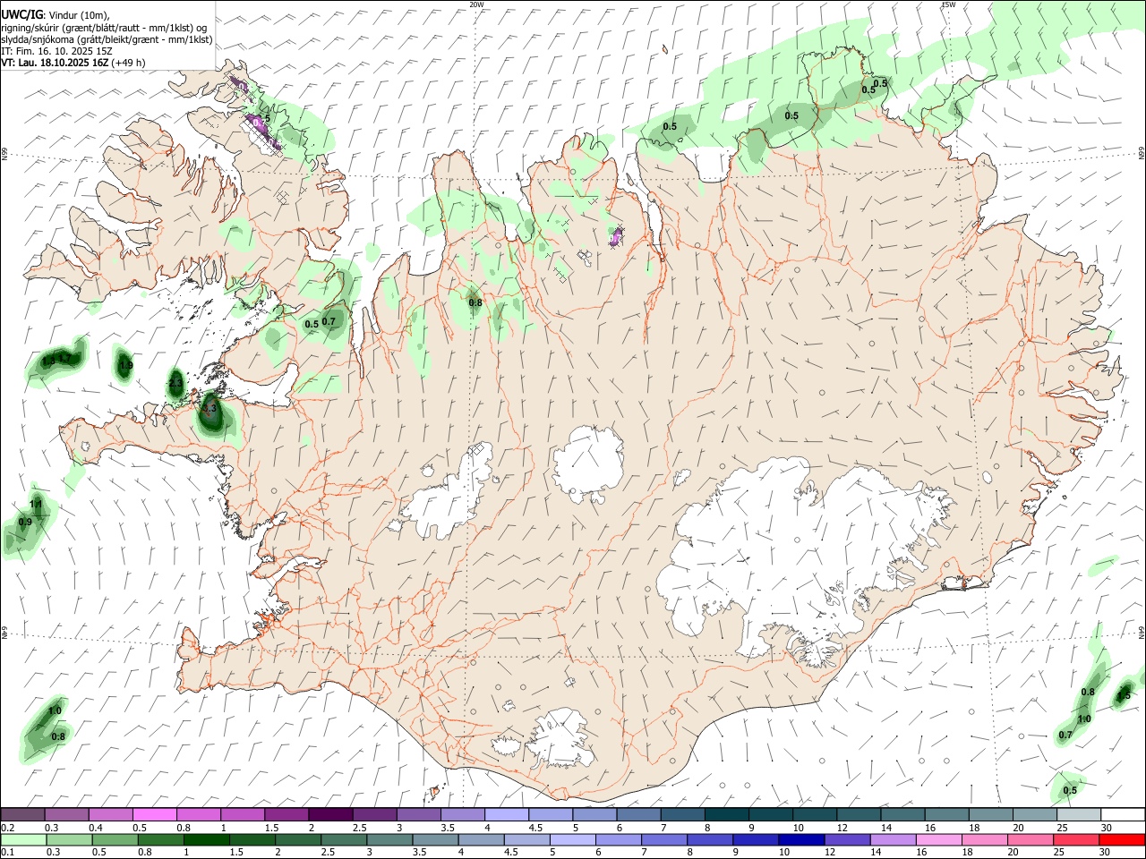This screenshot has height=859, width=1146.
Task: Click the '0.7' value next to '0.5' in the Westfjords
Action: pos(329,321)
